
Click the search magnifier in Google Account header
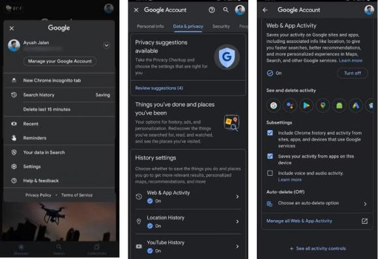(x=225, y=10)
